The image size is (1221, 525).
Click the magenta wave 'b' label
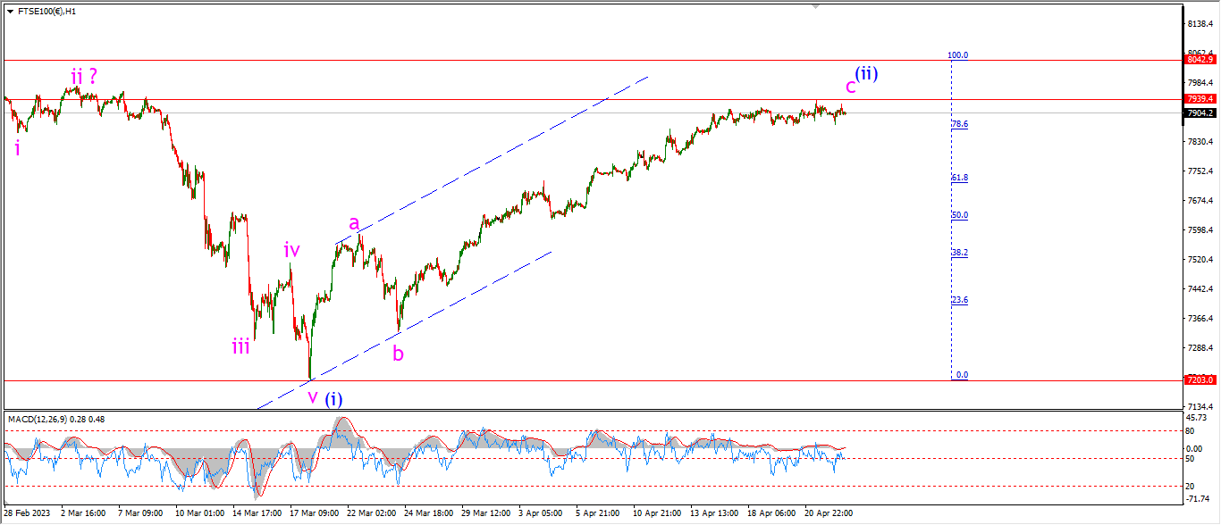click(x=398, y=353)
